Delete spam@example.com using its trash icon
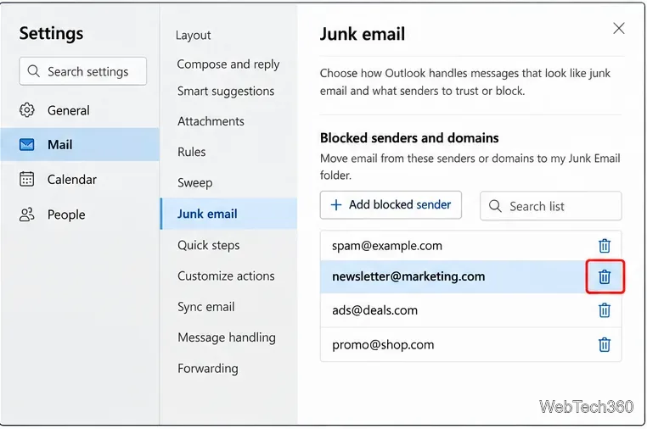 [605, 246]
